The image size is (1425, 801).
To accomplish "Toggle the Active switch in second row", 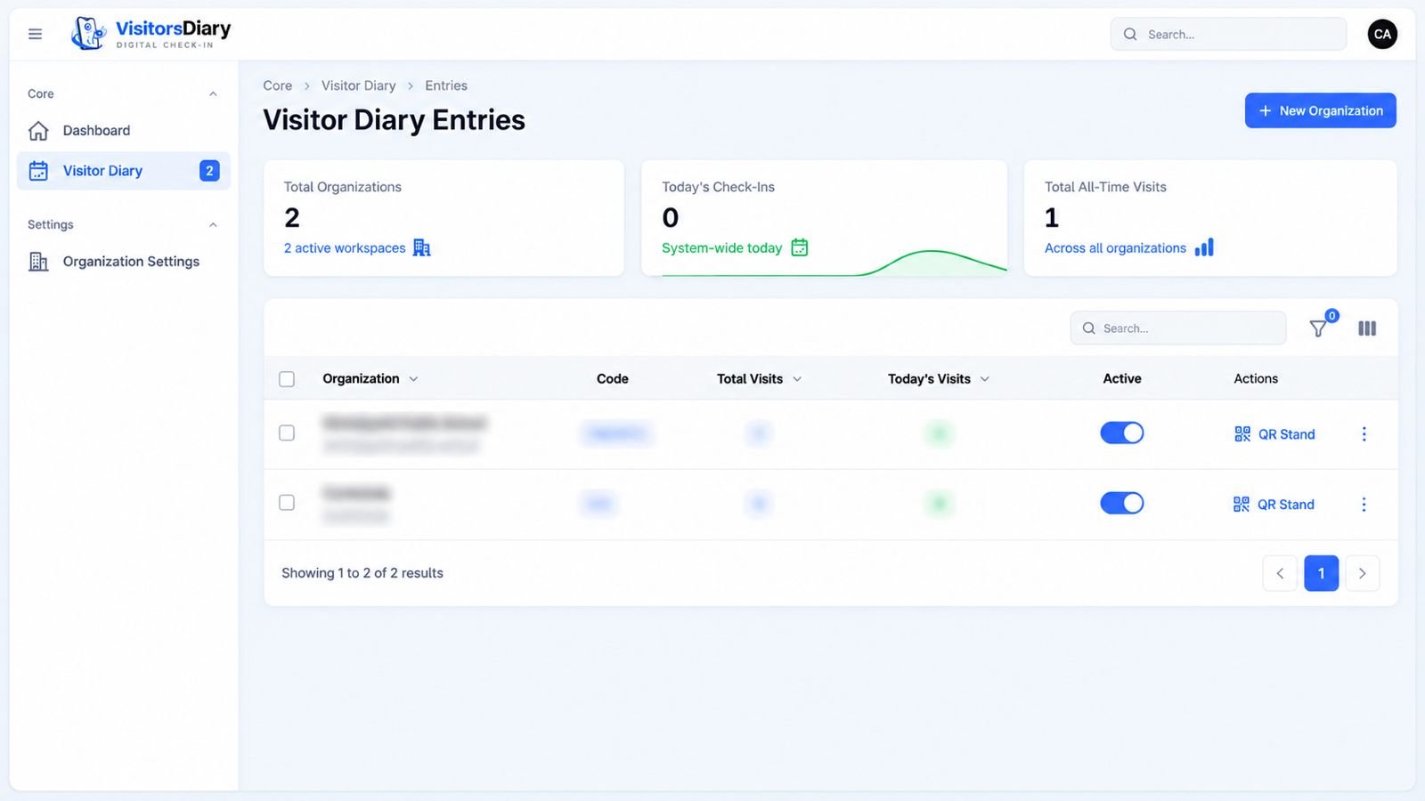I will point(1122,503).
